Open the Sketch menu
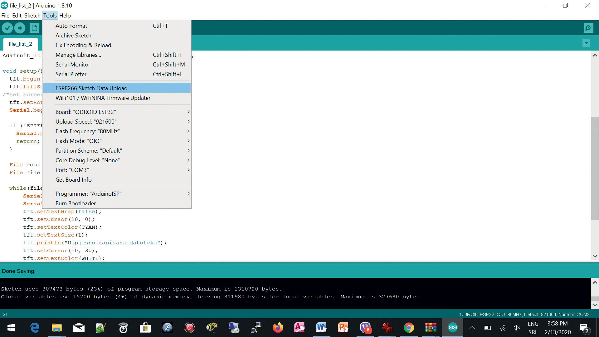The width and height of the screenshot is (599, 337). pos(32,15)
